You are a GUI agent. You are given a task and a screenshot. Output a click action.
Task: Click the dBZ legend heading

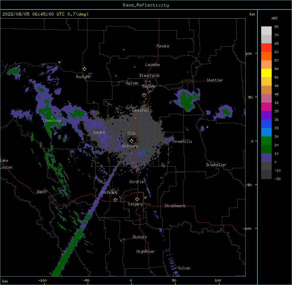coord(274,18)
